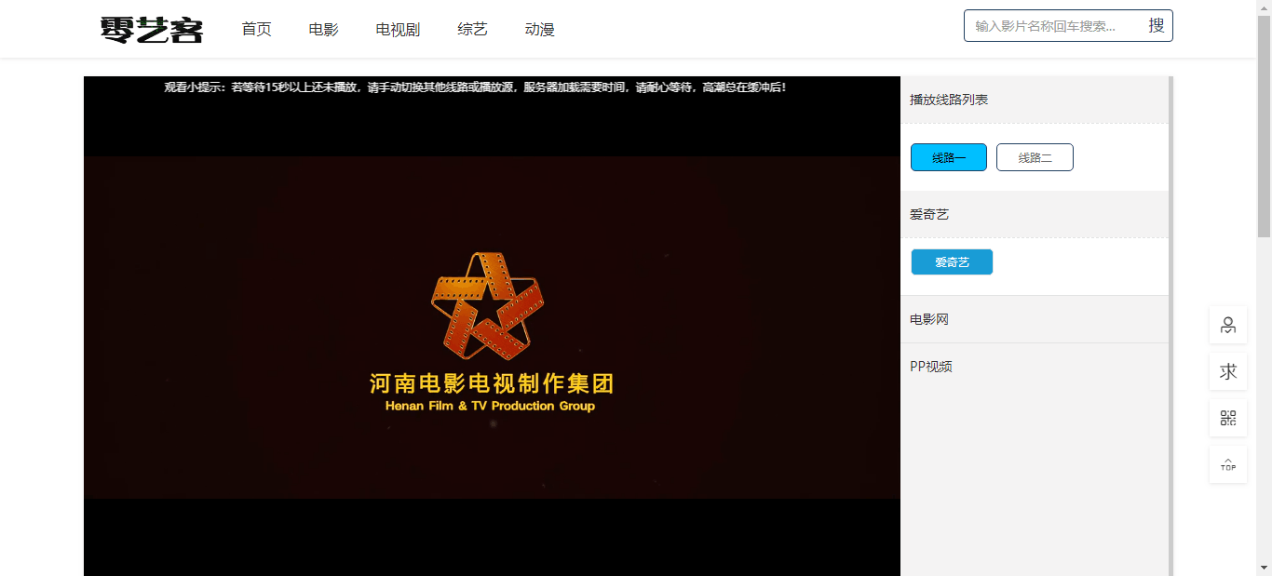The image size is (1272, 576).
Task: Select the 爱奇艺 episode source button
Action: click(x=952, y=261)
